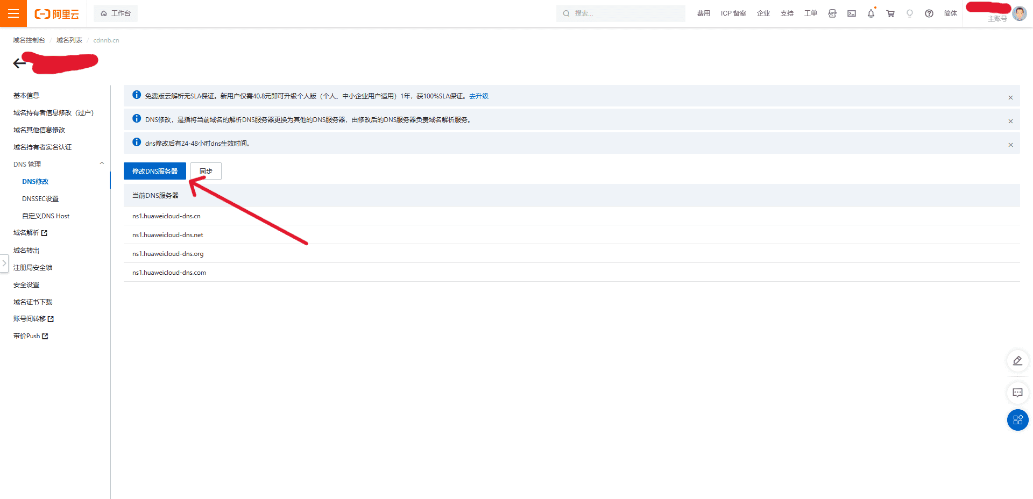1033x499 pixels.
Task: Open 基本信息 in the sidebar
Action: click(26, 96)
